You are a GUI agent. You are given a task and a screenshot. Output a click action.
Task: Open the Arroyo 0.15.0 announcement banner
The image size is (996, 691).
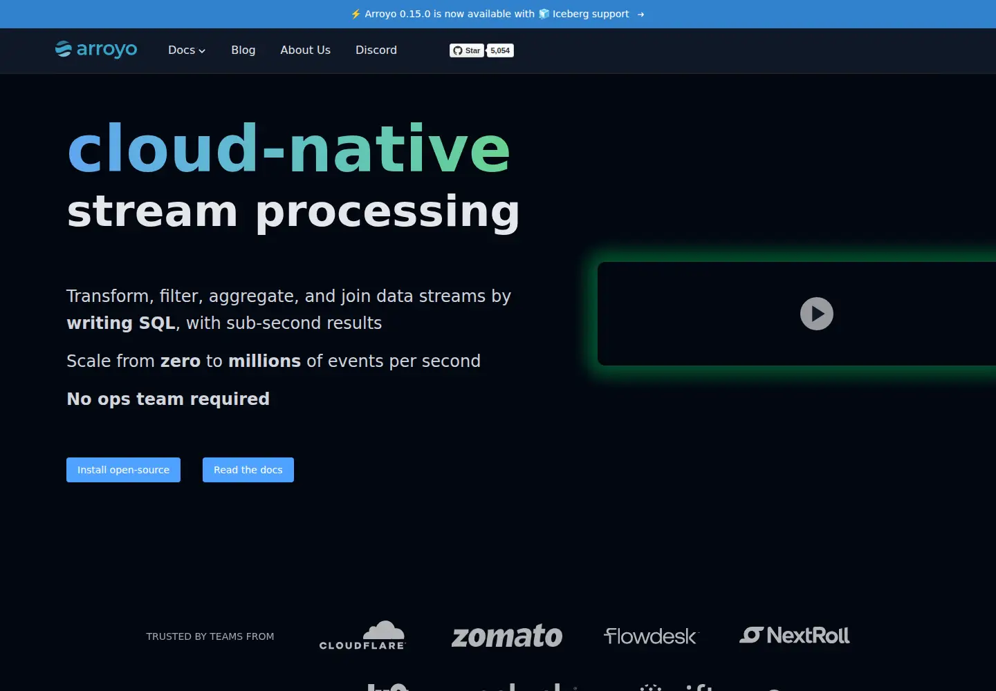(x=498, y=14)
